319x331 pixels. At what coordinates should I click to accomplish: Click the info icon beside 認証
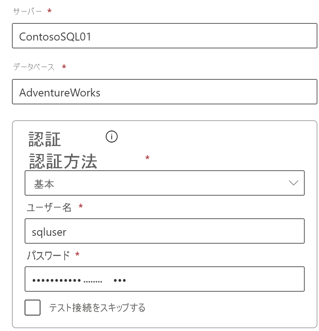click(x=112, y=137)
